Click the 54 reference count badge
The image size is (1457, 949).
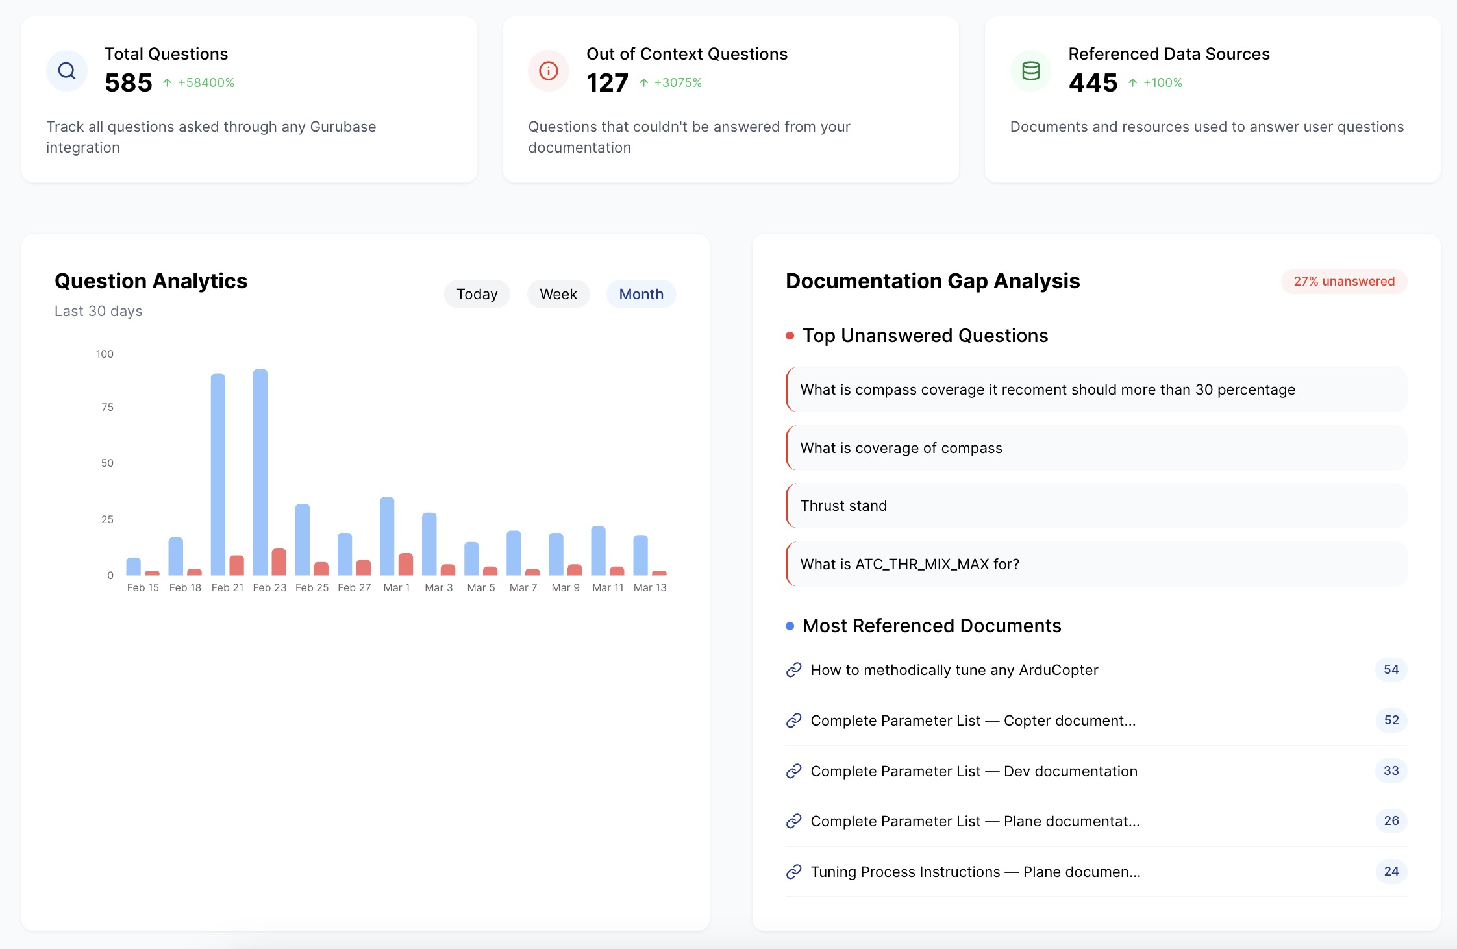1391,669
